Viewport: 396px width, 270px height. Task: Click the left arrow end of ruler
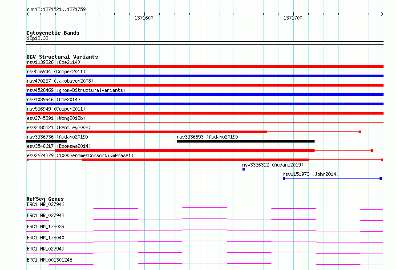(28, 14)
